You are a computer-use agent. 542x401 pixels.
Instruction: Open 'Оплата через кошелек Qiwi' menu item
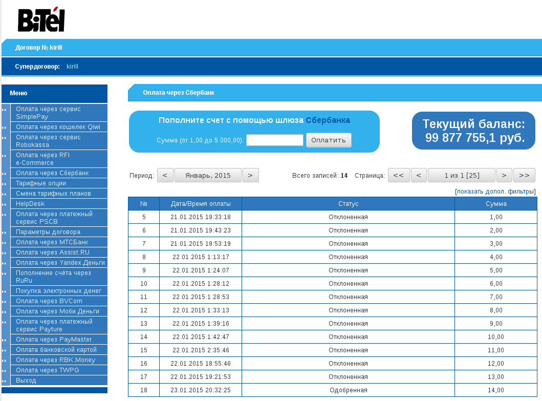(x=58, y=127)
